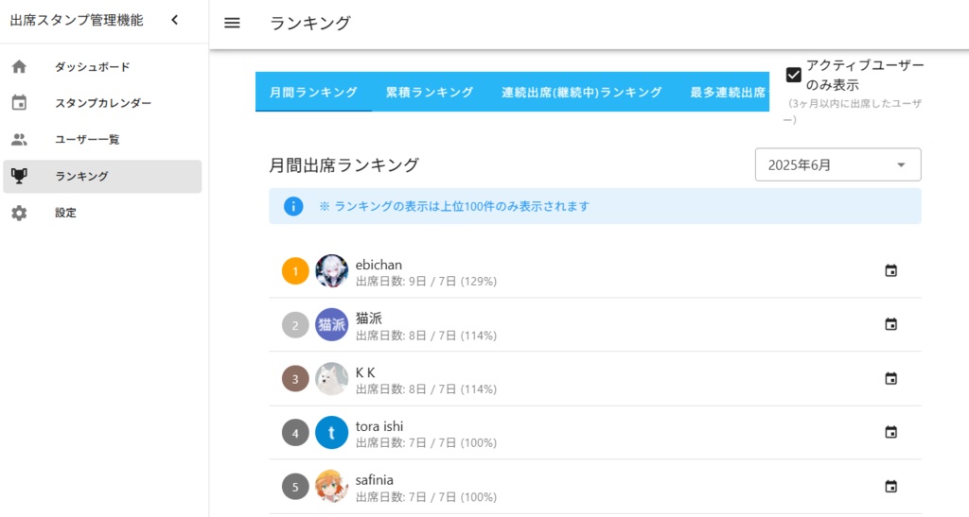Select the ランキング trophy icon
This screenshot has width=969, height=517.
(19, 176)
